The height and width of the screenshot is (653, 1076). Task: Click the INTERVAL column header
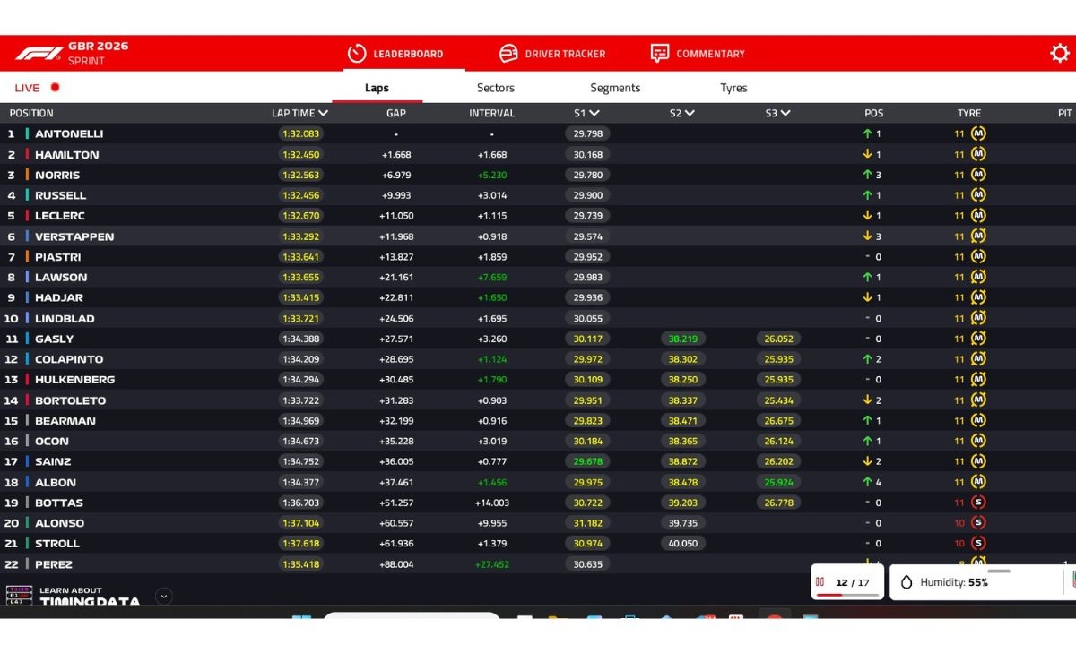(492, 113)
